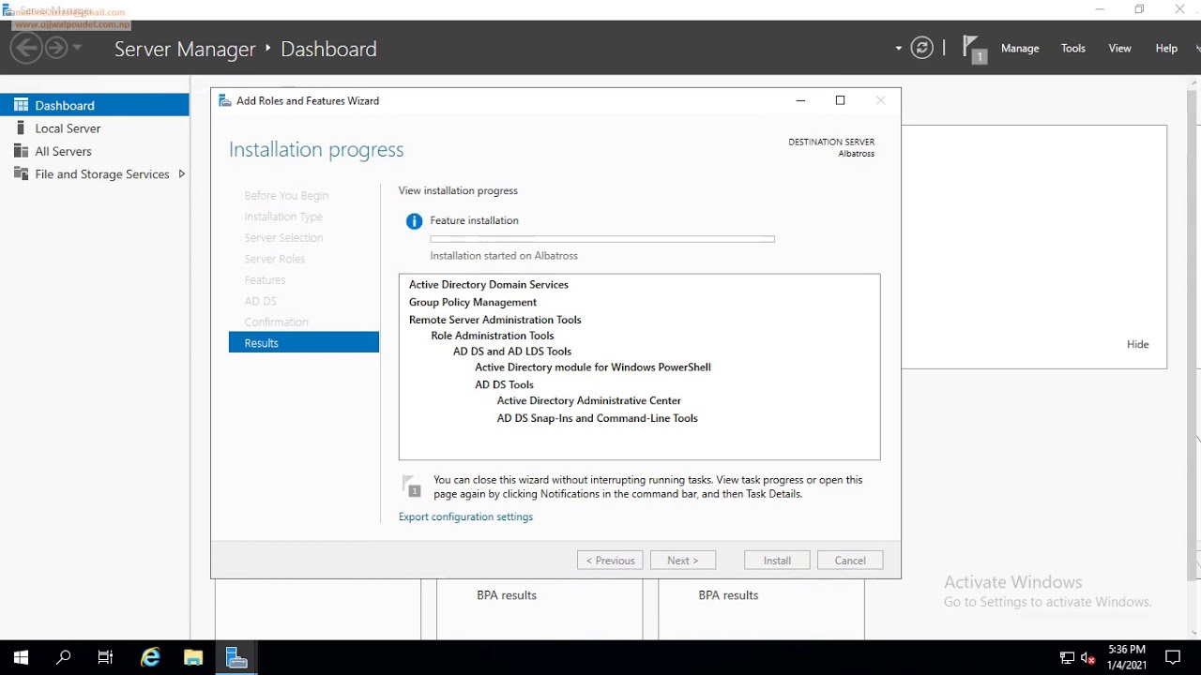
Task: Open the Tools menu
Action: click(1073, 48)
